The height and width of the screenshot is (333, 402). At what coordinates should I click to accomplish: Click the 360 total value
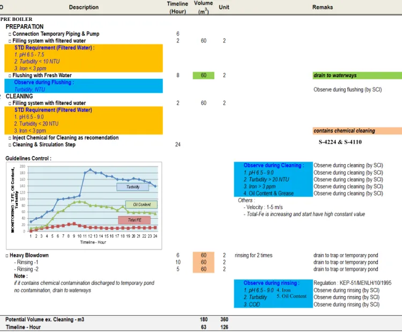point(224,320)
